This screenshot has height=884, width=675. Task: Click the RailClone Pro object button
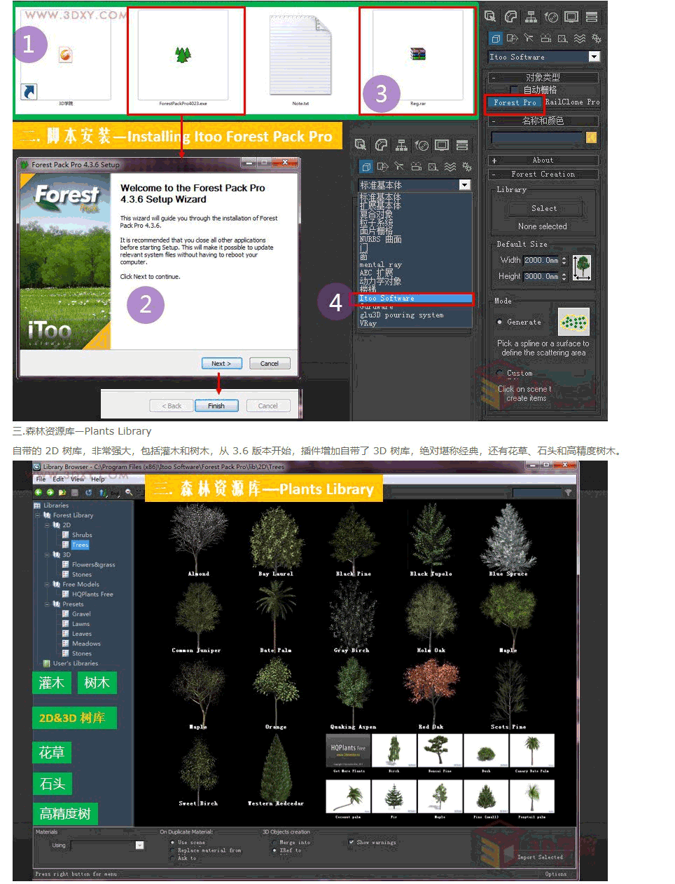click(x=572, y=102)
